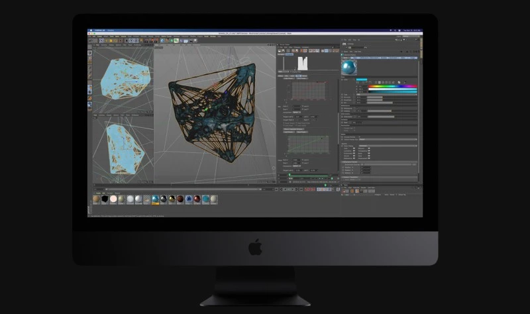Click the eyedropper icon in the color chooser row
Screen dimensions: 530x314
[405, 82]
